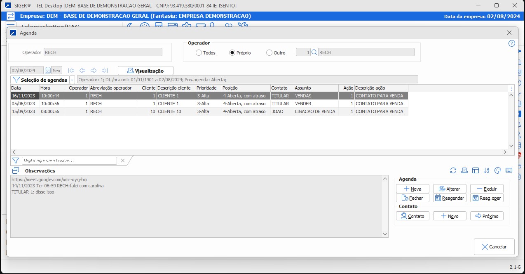Click the refresh icon above the Agenda panel
525x274 pixels.
[453, 170]
